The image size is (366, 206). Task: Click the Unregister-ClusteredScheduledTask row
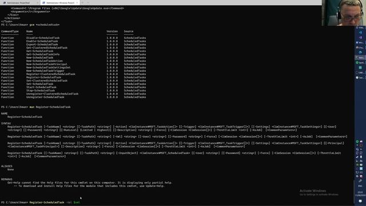[73, 94]
